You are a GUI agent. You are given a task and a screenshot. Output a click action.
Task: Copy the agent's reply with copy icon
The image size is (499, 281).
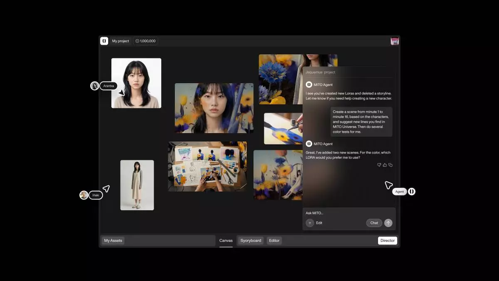pos(390,165)
